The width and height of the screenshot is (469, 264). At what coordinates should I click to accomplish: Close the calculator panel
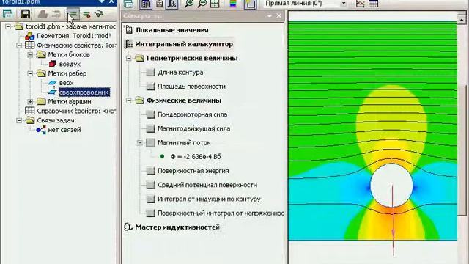(x=279, y=15)
